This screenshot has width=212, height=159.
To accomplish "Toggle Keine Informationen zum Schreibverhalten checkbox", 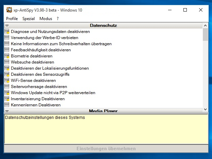I will pos(7,43).
